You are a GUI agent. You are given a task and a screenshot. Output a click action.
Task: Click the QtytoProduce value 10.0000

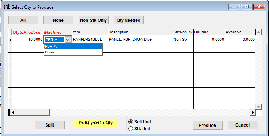pyautogui.click(x=27, y=40)
